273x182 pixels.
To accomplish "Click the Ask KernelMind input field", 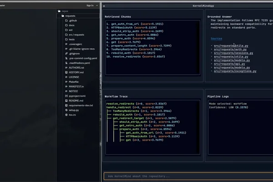I will click(x=188, y=176).
